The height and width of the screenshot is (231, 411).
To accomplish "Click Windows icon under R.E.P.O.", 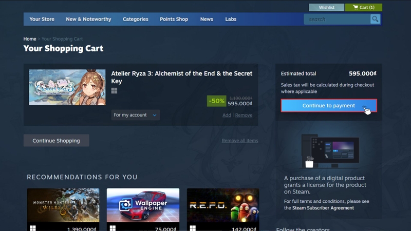I will pos(193,228).
